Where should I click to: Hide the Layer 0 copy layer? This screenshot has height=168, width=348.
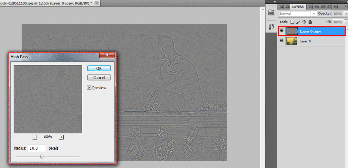tap(281, 31)
